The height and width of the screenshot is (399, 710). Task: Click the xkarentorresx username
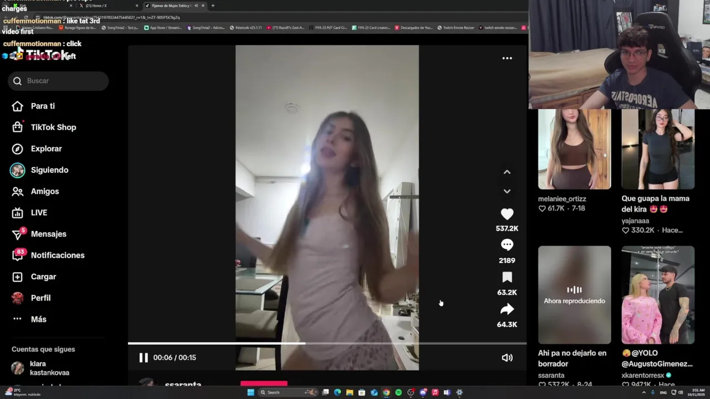coord(643,375)
